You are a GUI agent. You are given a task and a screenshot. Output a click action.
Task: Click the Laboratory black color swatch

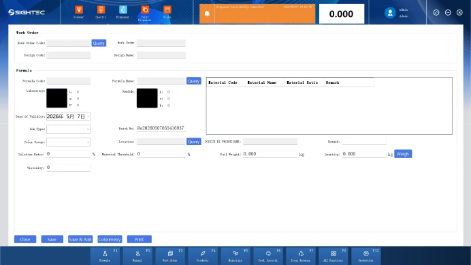pos(56,98)
